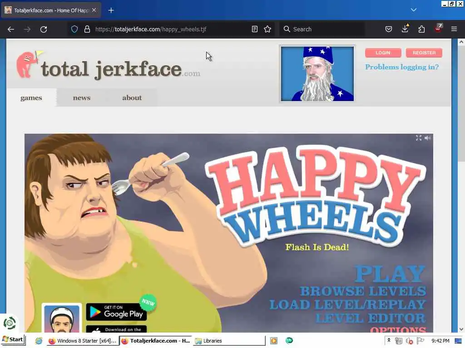Click the REGISTER button

[424, 53]
